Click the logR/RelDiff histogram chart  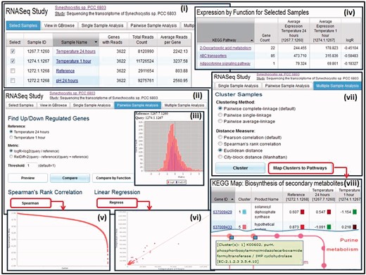[169, 148]
